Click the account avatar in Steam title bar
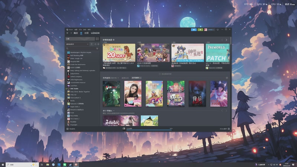Image resolution: width=297 pixels, height=167 pixels. (206, 30)
